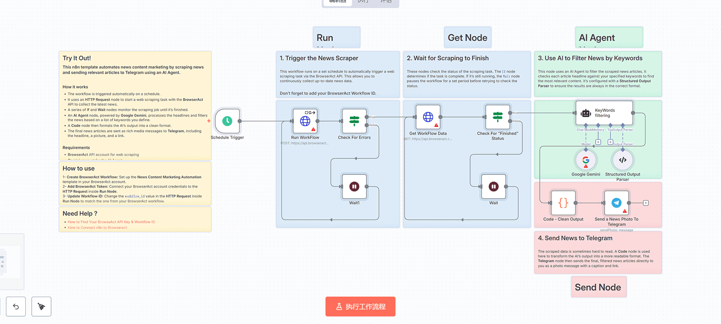Click the Send a News Photo To Telegram node

616,203
